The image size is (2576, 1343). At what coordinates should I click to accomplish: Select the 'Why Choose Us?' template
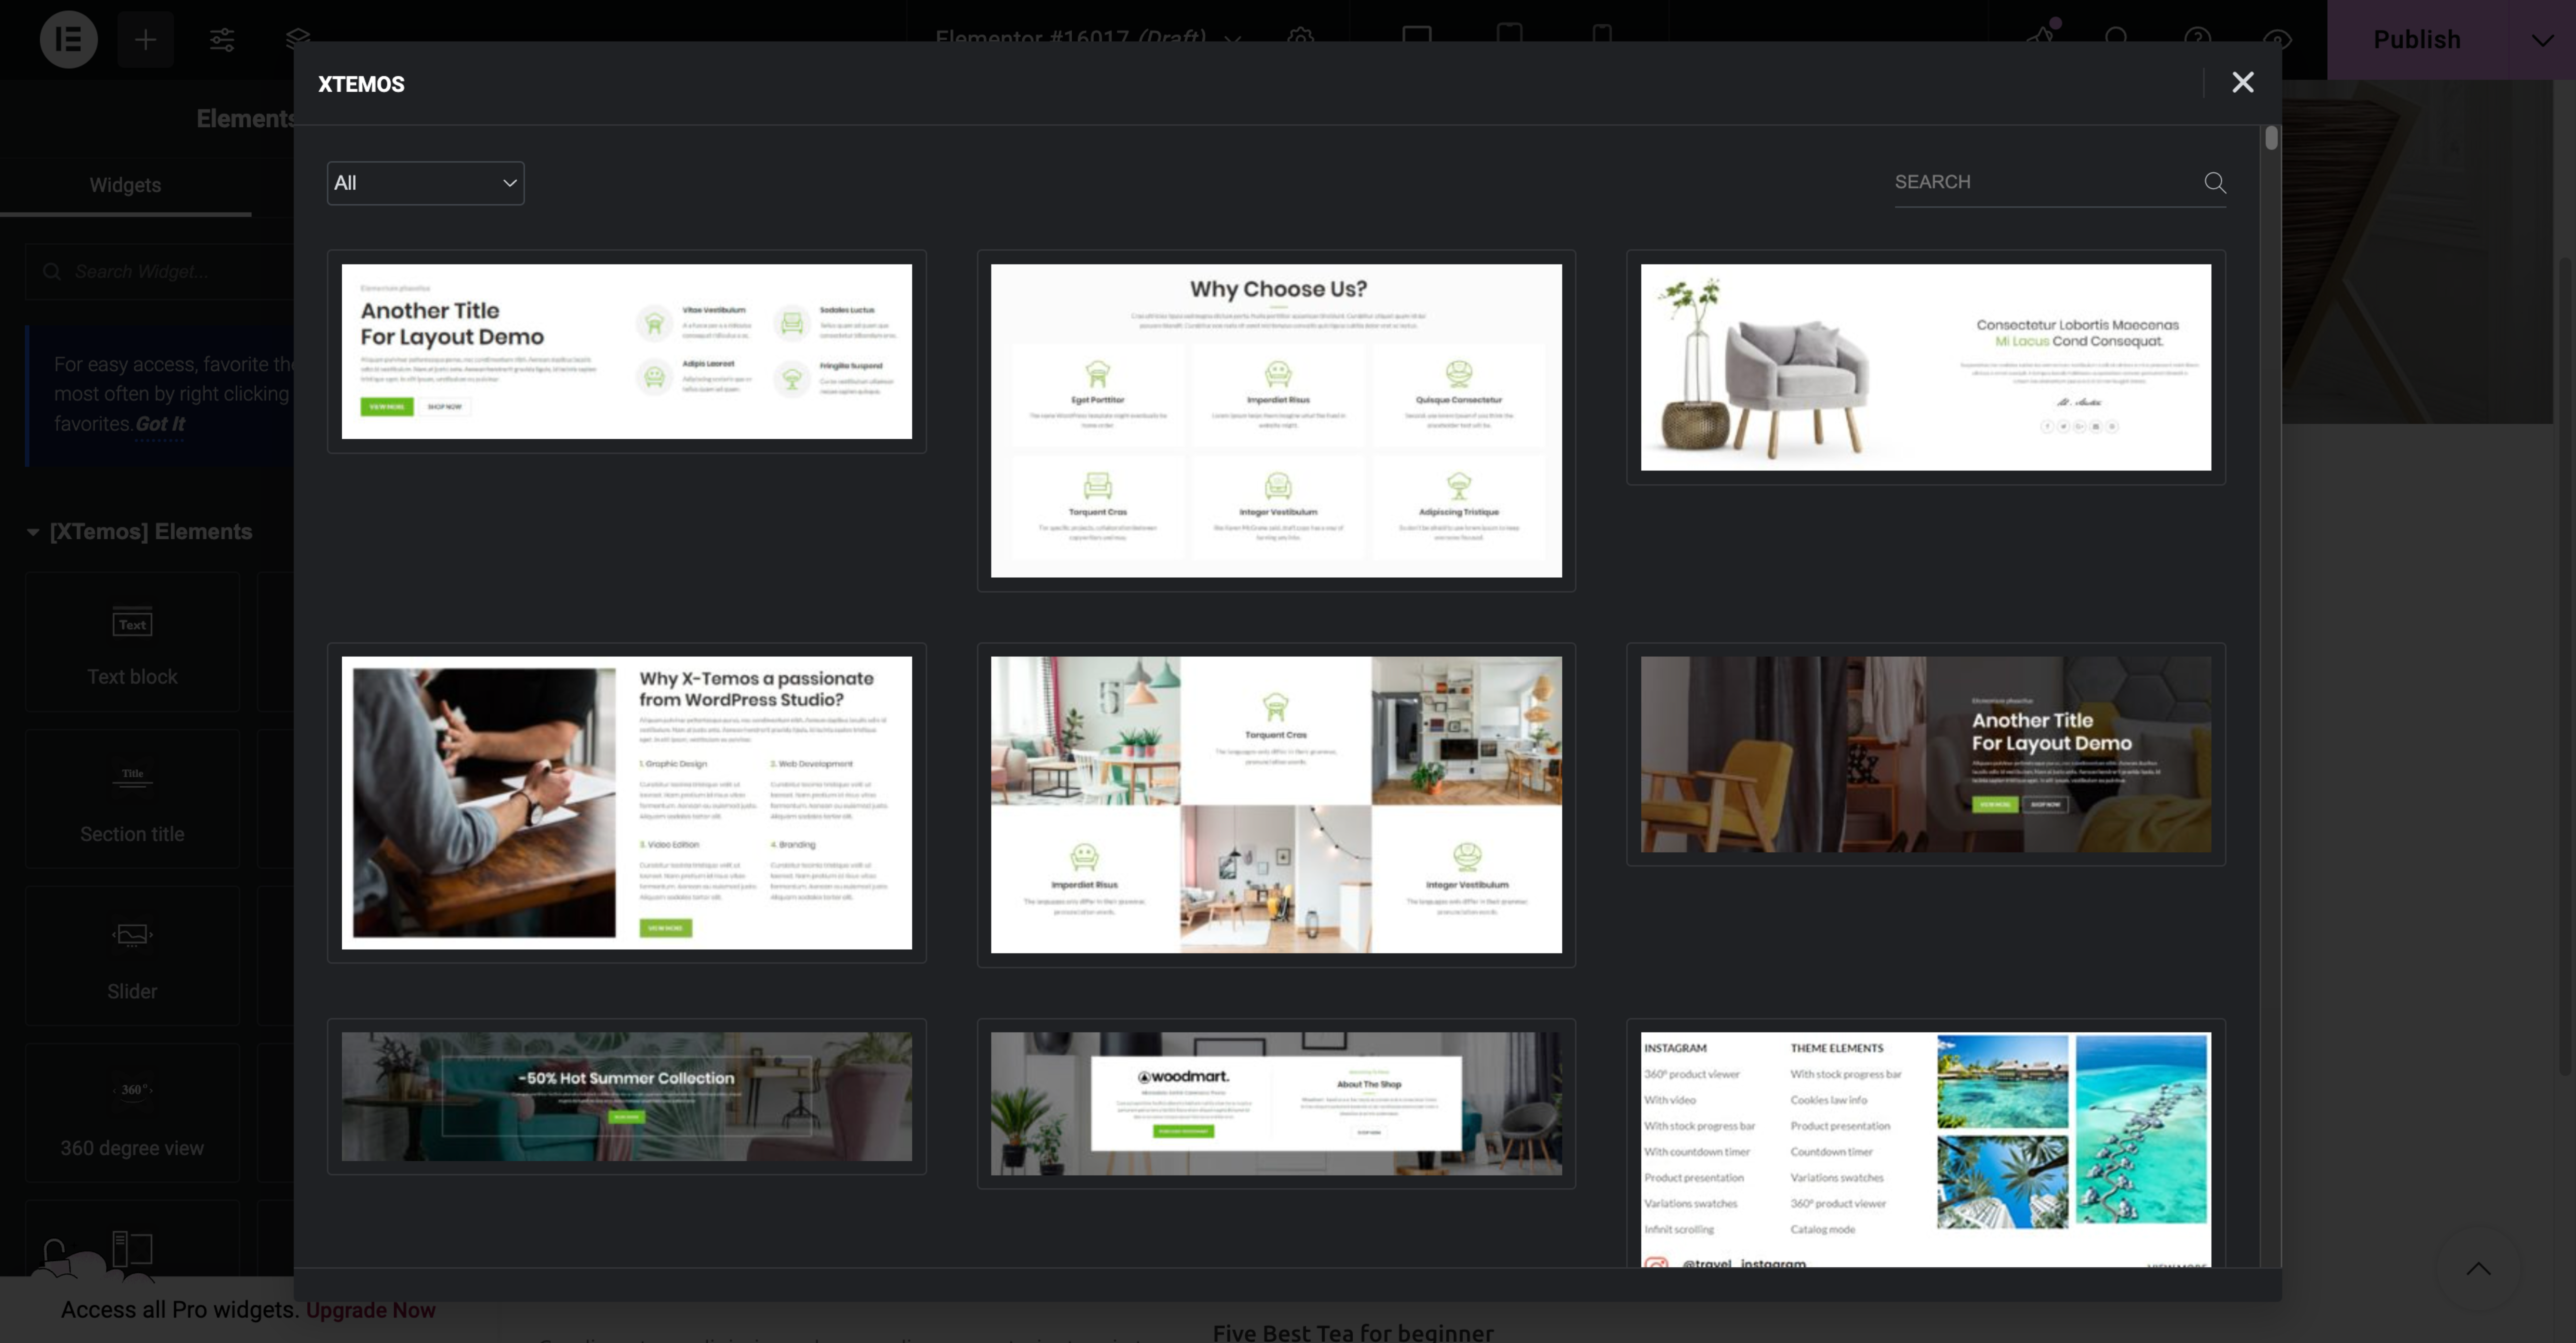pyautogui.click(x=1276, y=421)
